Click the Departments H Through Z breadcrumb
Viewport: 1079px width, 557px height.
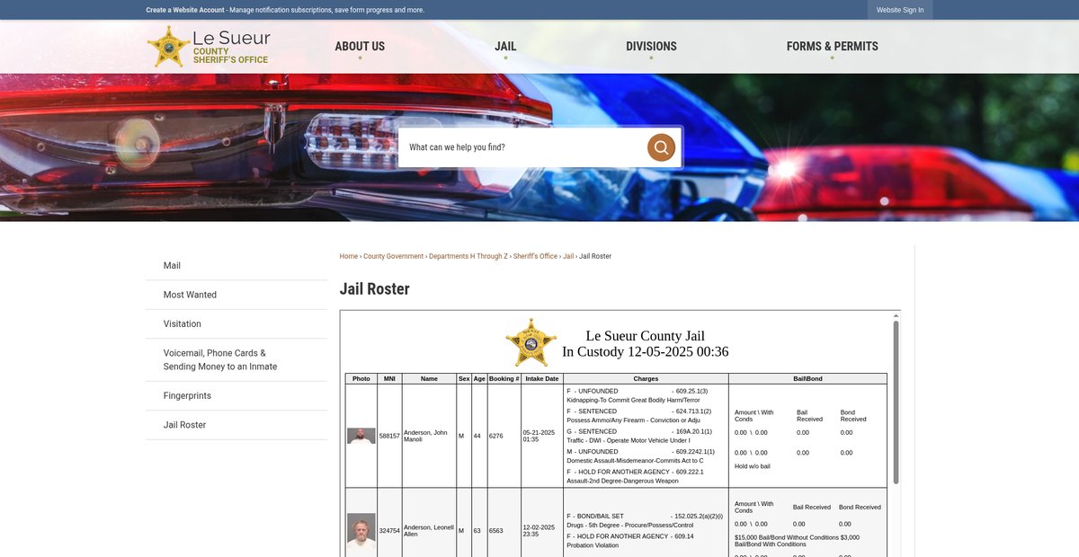click(x=468, y=256)
